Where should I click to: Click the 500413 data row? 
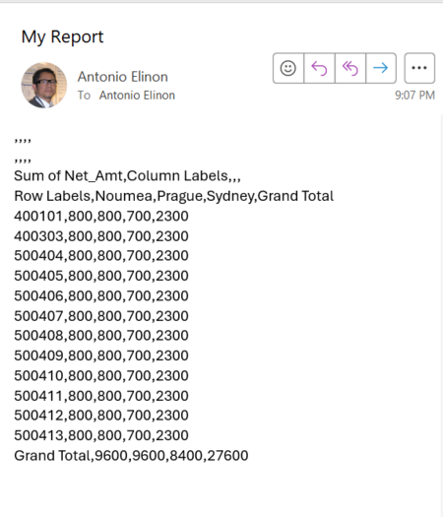coord(101,435)
